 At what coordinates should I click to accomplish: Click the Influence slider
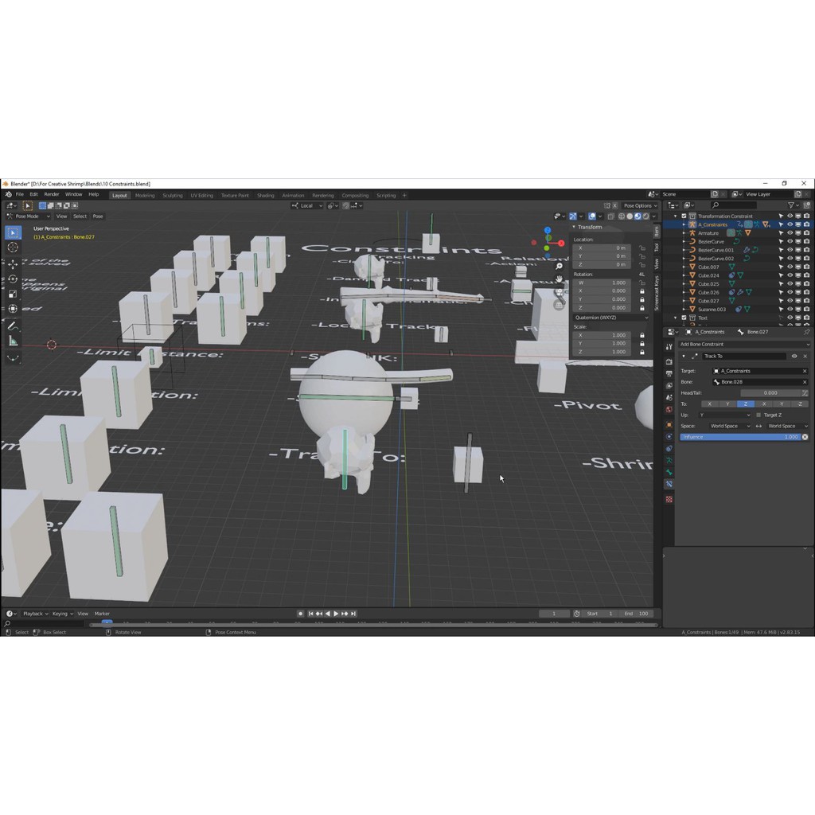pyautogui.click(x=740, y=437)
